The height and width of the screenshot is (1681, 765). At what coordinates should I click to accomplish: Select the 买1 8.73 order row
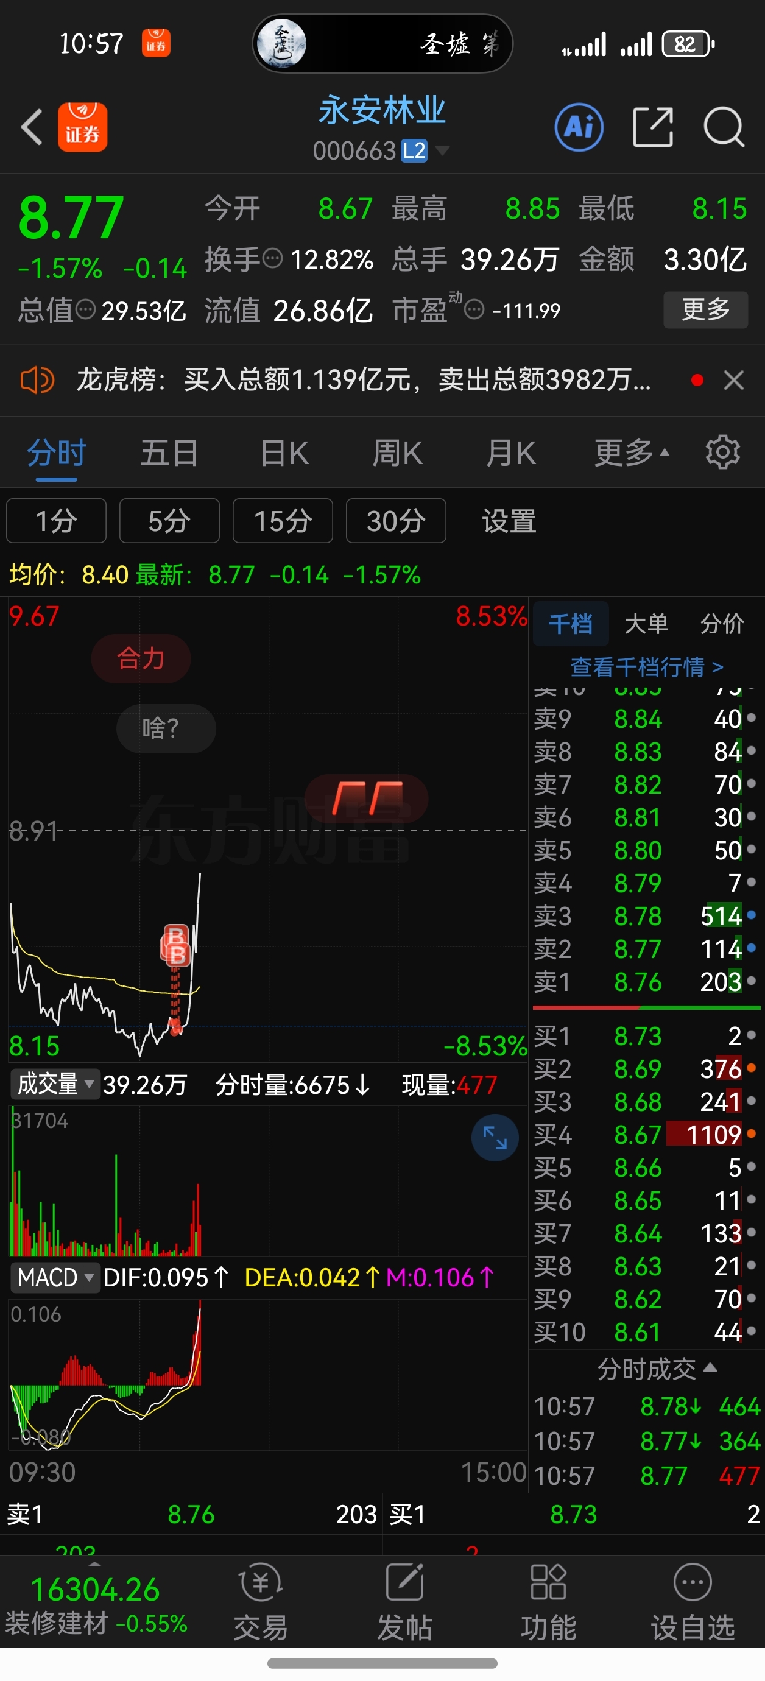click(x=646, y=1035)
